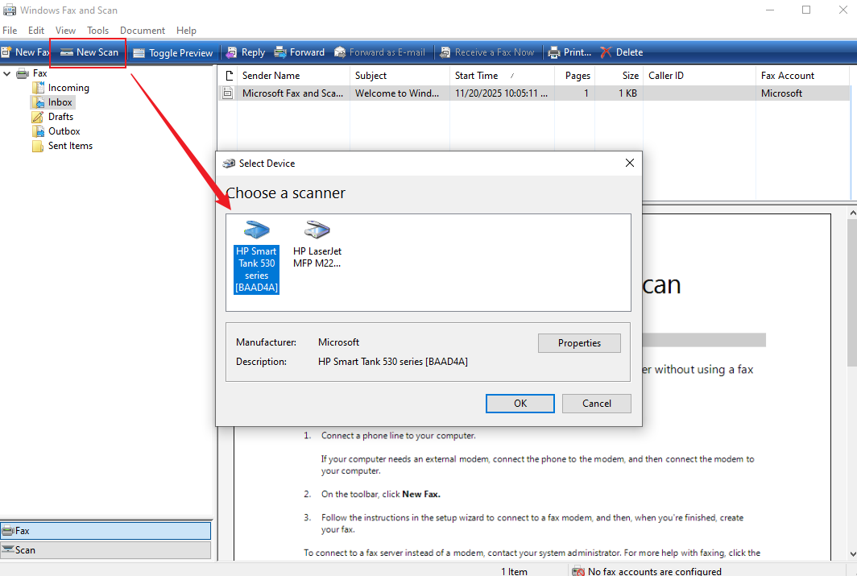Image resolution: width=857 pixels, height=576 pixels.
Task: Open the Print option from the toolbar
Action: pyautogui.click(x=569, y=52)
